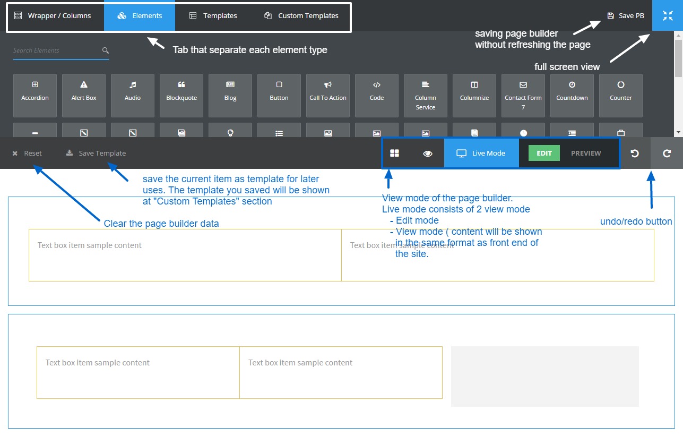
Task: Add the Contact Form 7 element
Action: [523, 96]
